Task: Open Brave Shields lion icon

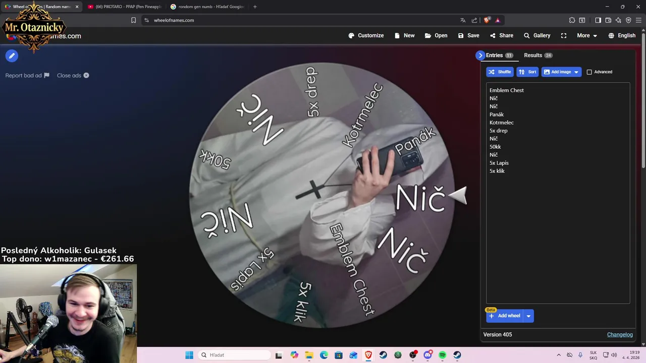Action: [487, 20]
